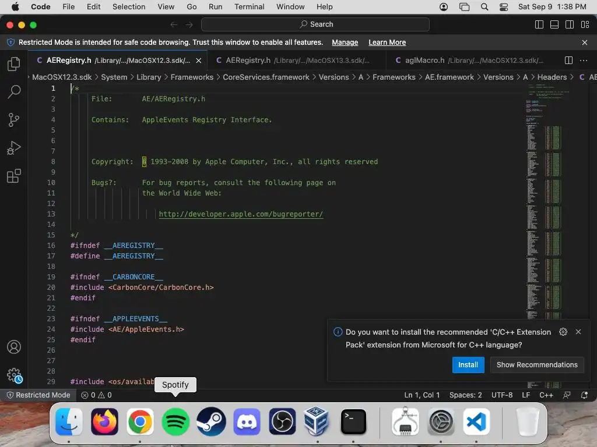This screenshot has width=597, height=447.
Task: Click the notifications bell in status bar
Action: tap(584, 395)
